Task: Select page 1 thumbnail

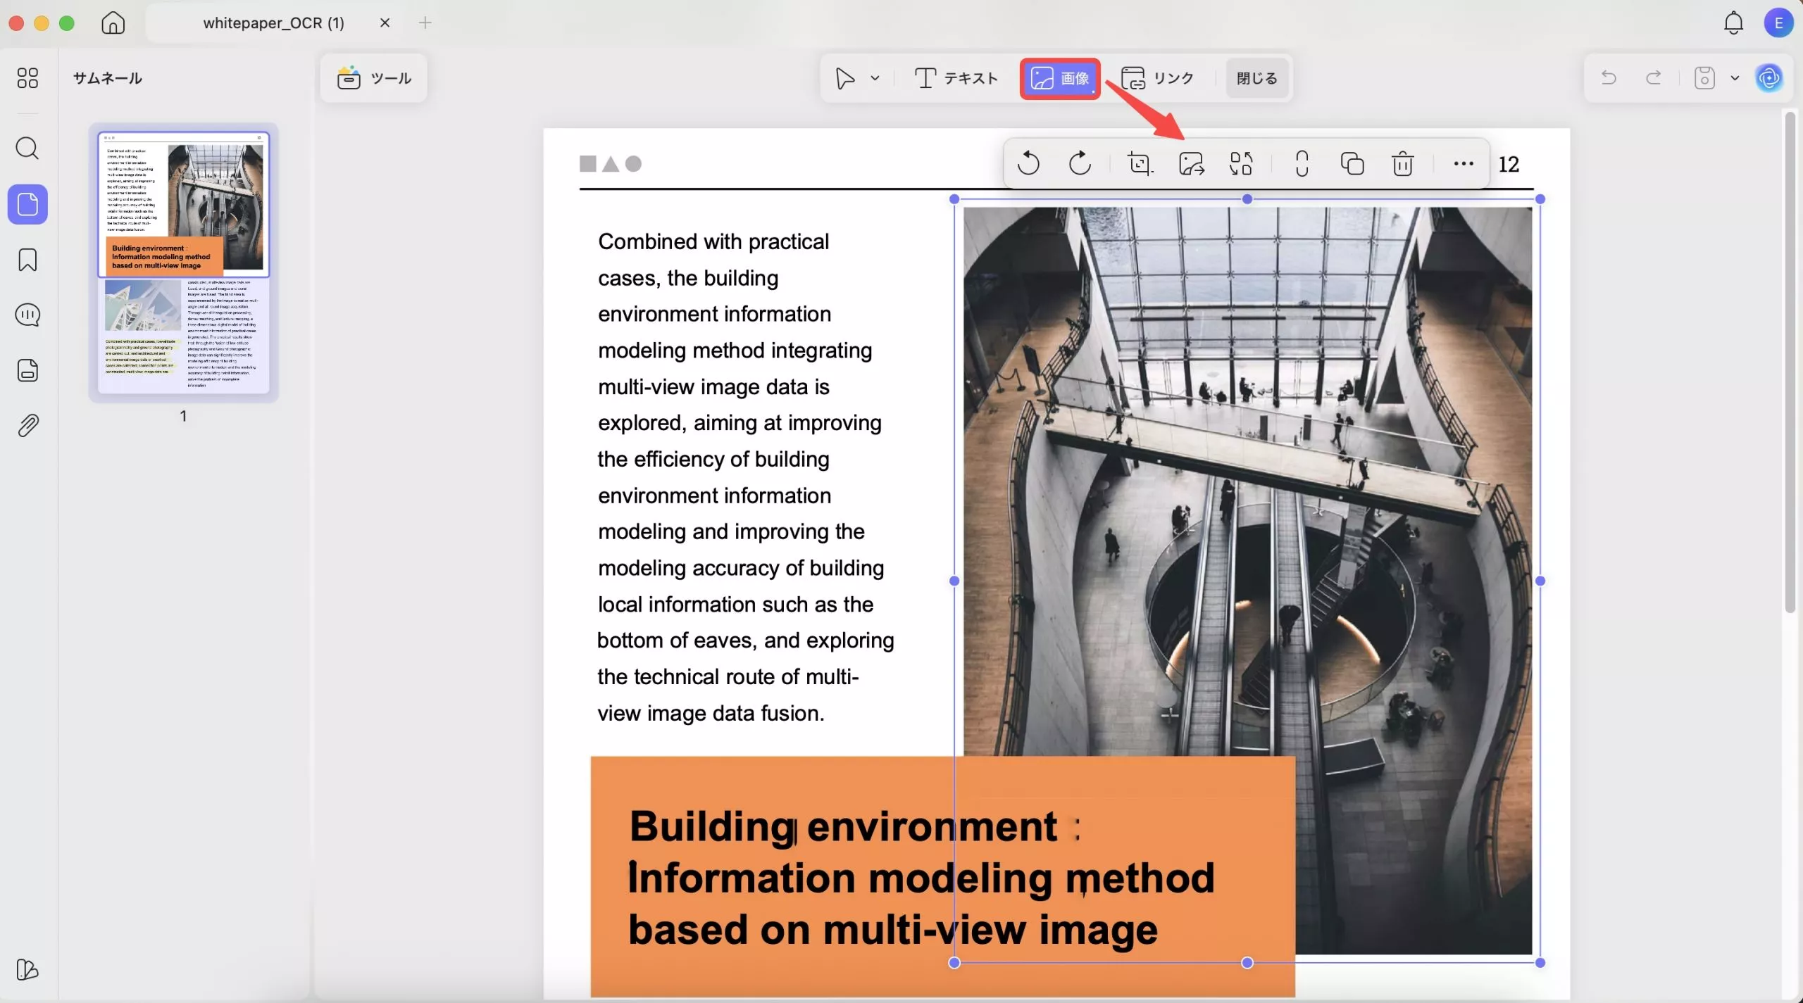Action: [x=183, y=262]
